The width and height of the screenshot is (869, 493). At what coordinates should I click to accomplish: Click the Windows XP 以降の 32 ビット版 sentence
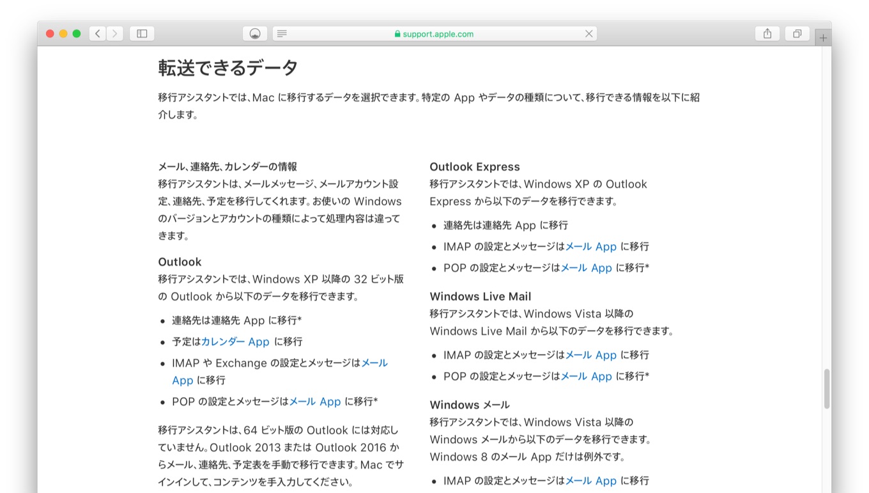pos(281,288)
